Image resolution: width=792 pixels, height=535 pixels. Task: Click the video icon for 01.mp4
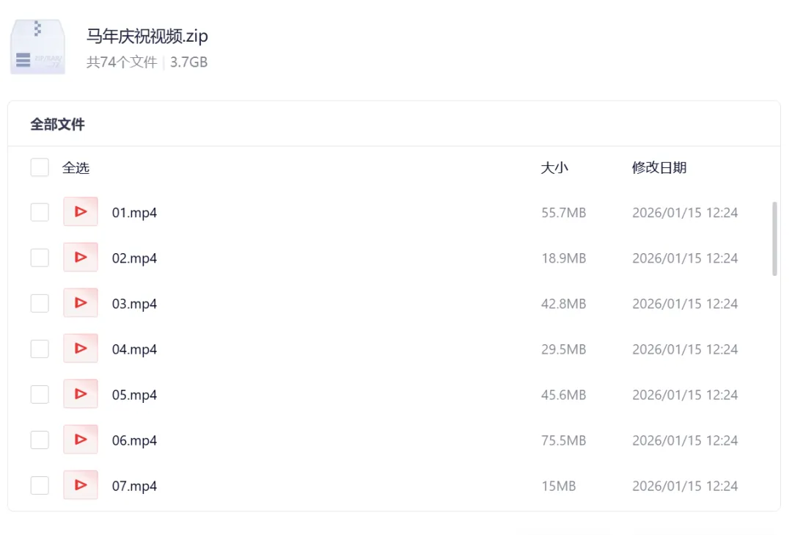click(81, 212)
